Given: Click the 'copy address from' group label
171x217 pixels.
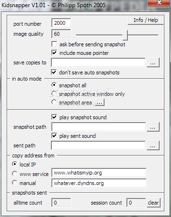Looking at the screenshot, I should (33, 155).
